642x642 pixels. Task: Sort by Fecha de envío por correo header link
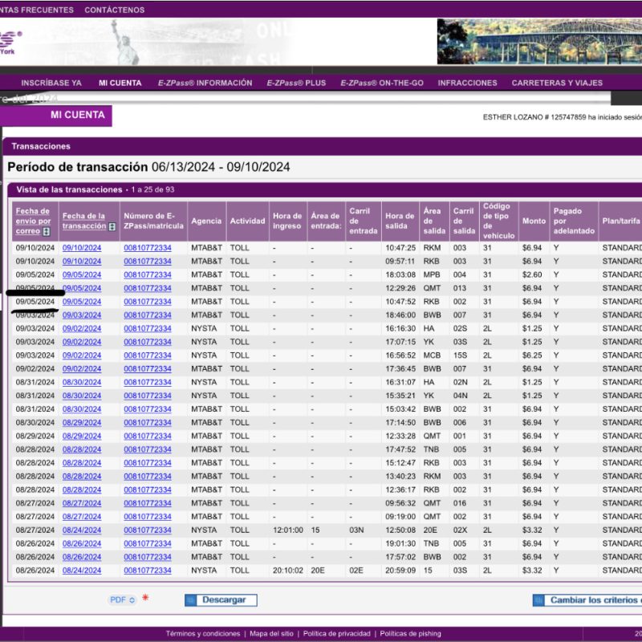click(x=33, y=221)
